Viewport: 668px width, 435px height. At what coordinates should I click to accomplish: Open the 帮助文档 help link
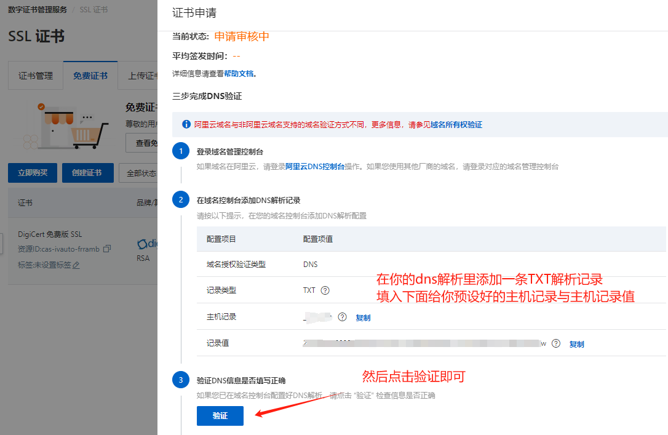coord(239,74)
